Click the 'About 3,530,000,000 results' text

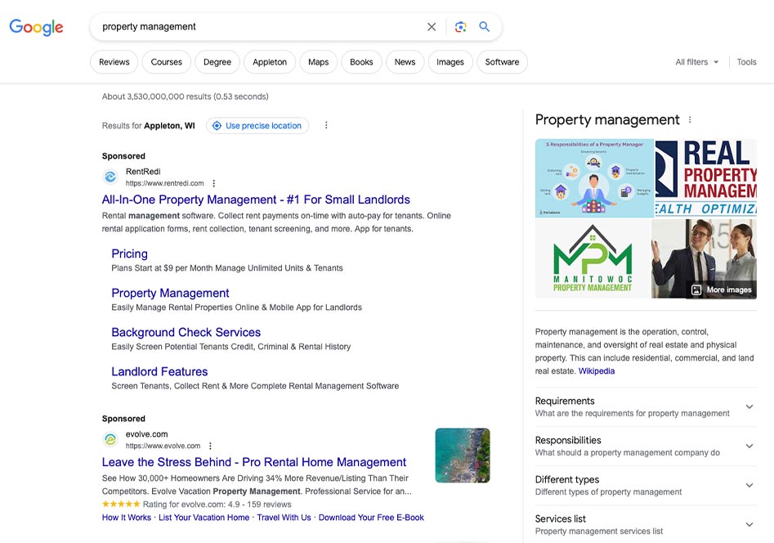click(x=185, y=96)
